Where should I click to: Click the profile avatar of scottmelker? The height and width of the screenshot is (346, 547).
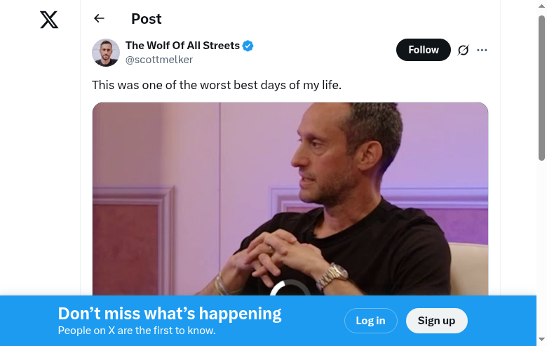[x=106, y=53]
